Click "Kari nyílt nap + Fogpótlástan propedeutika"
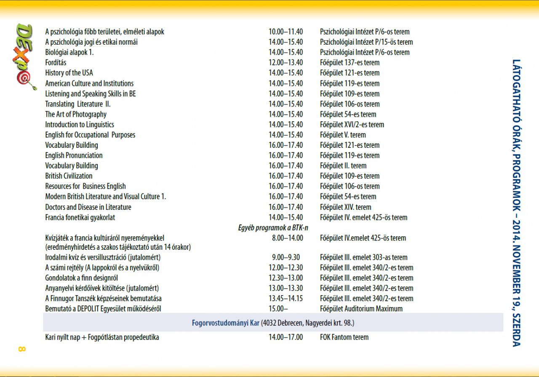This screenshot has height=377, width=539. tap(102, 337)
